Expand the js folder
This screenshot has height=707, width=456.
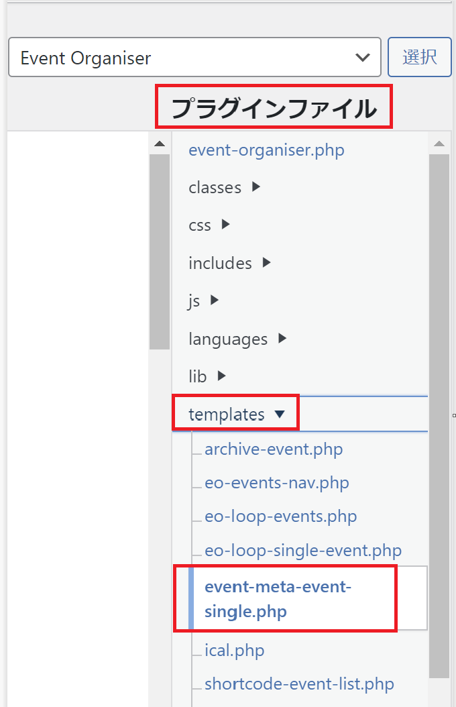(203, 301)
